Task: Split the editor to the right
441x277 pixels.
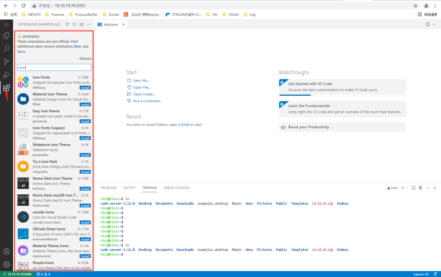Action: 428,24
